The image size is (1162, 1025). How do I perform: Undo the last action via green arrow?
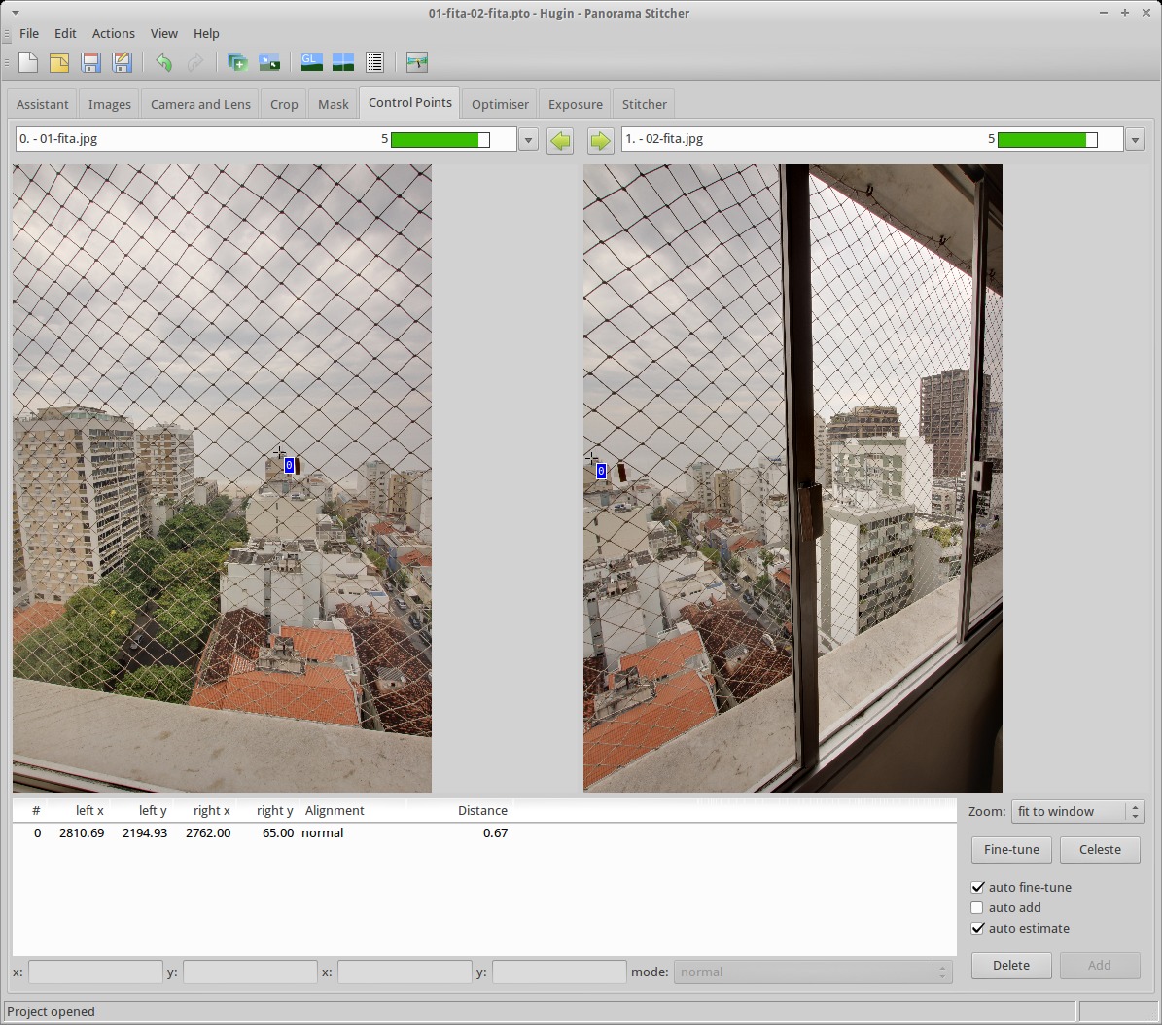coord(163,63)
